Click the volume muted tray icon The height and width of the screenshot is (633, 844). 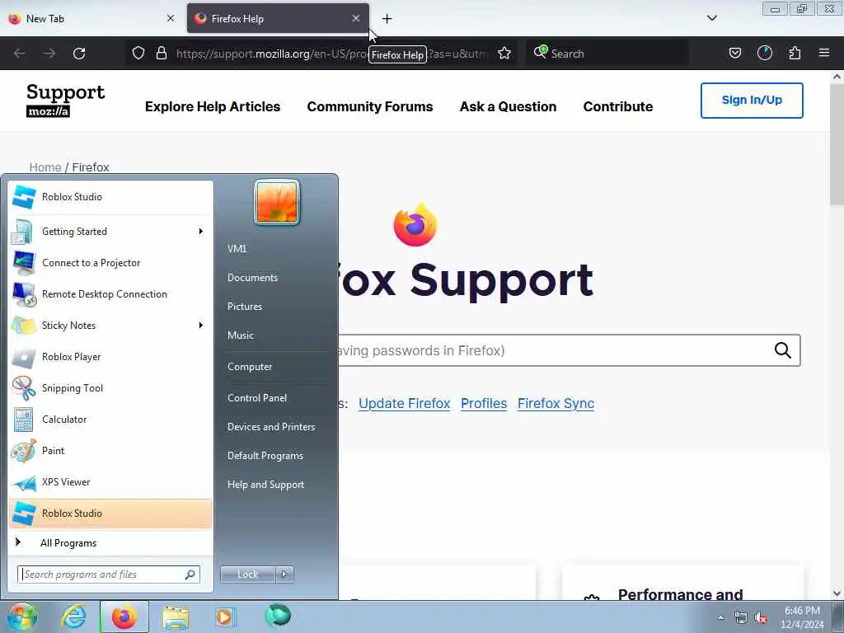761,618
